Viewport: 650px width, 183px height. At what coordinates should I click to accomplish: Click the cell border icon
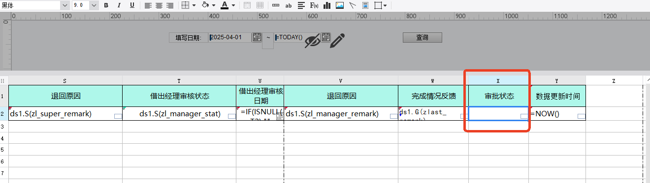tap(185, 5)
